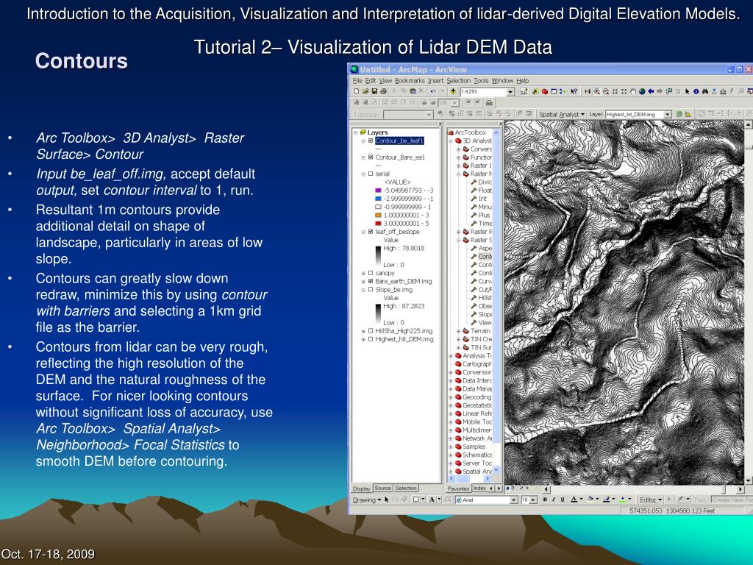Open the Editor Toolbar icon
The height and width of the screenshot is (565, 753).
(524, 91)
